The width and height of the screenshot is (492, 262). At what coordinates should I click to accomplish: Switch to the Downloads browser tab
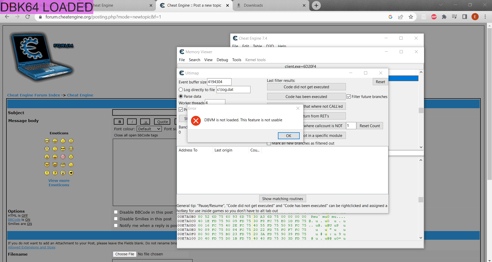click(256, 5)
